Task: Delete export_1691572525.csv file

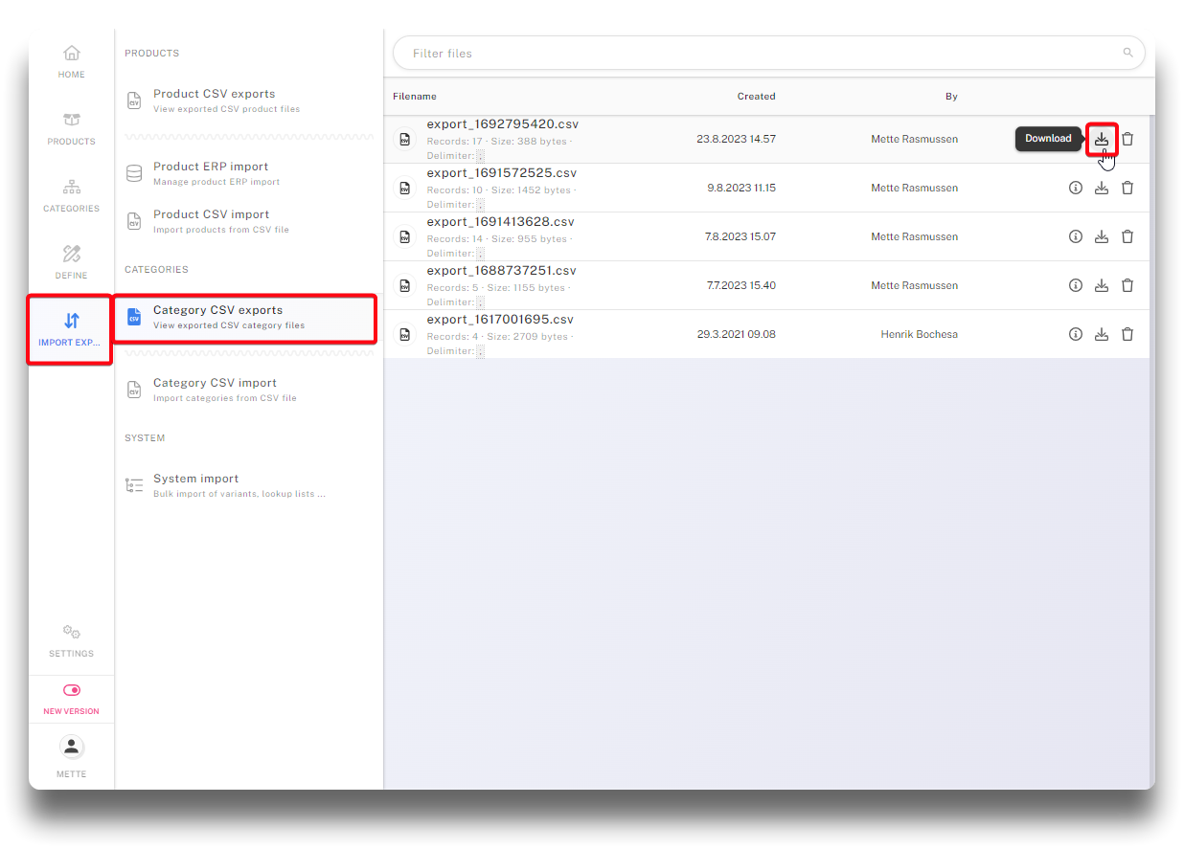Action: (1127, 188)
